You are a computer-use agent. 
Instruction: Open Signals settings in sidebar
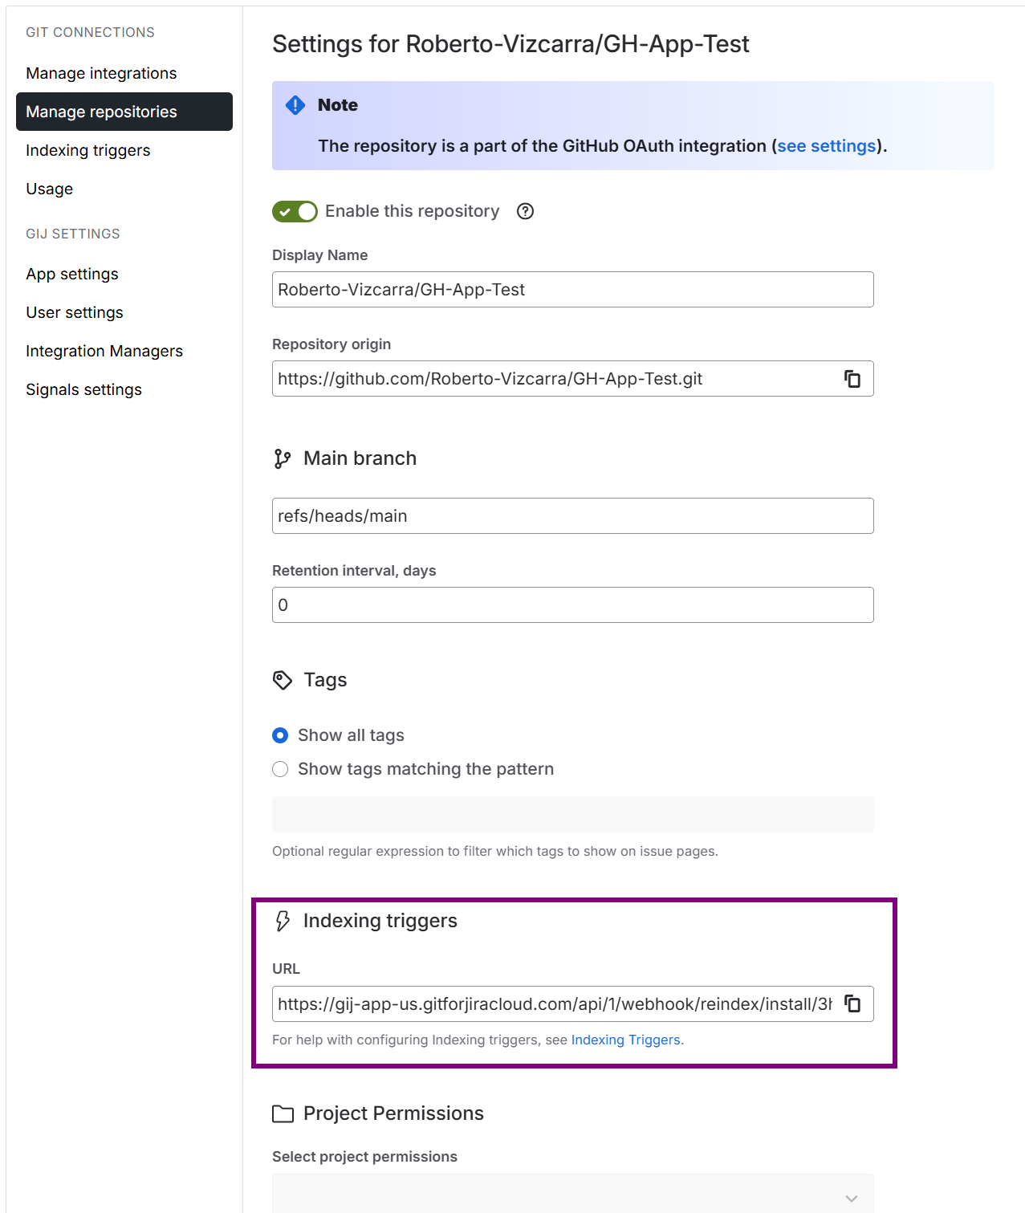click(83, 389)
